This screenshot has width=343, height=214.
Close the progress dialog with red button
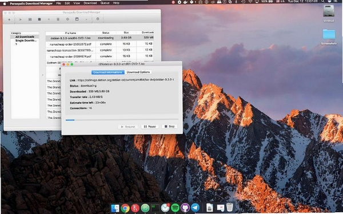coord(63,64)
